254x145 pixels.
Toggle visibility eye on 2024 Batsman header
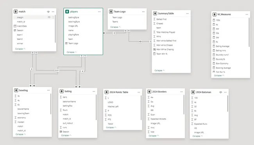coord(220,92)
